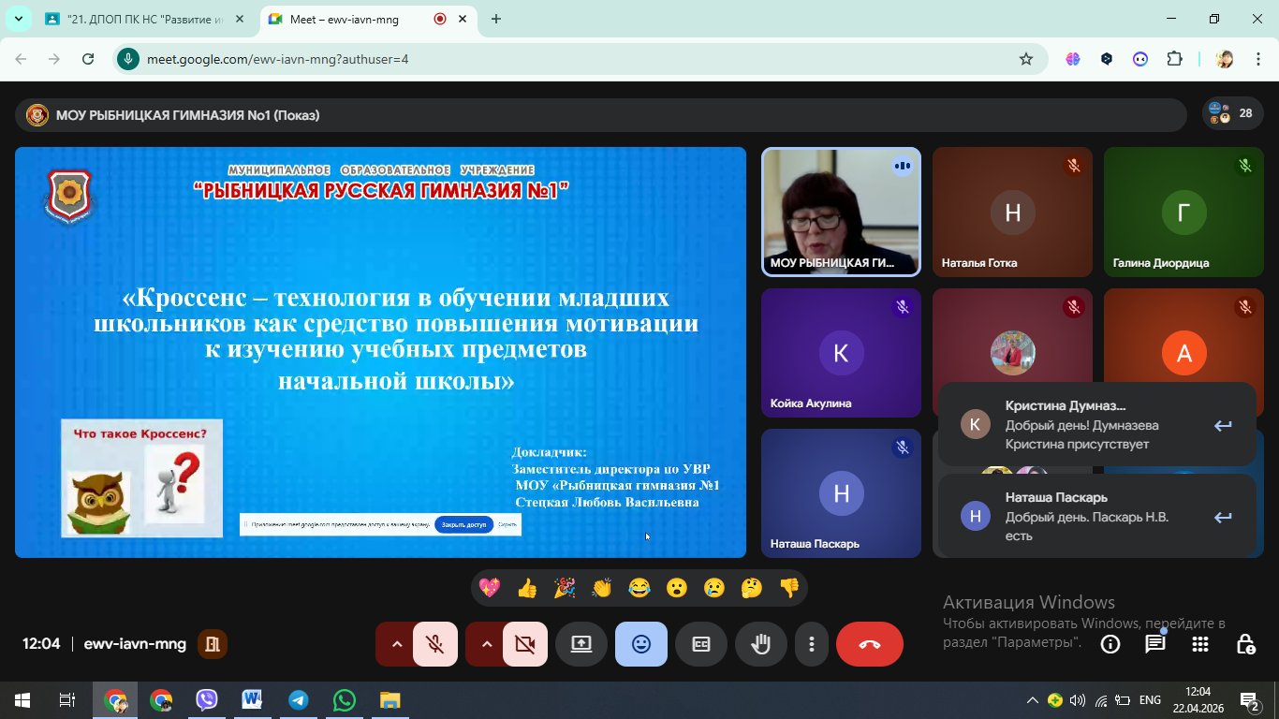Open a new browser tab
Screen dimensions: 1279x719
tap(496, 19)
